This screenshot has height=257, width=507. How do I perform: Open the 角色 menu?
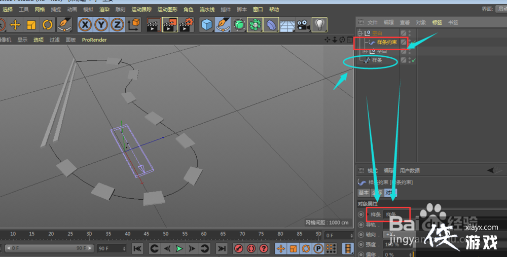click(188, 9)
